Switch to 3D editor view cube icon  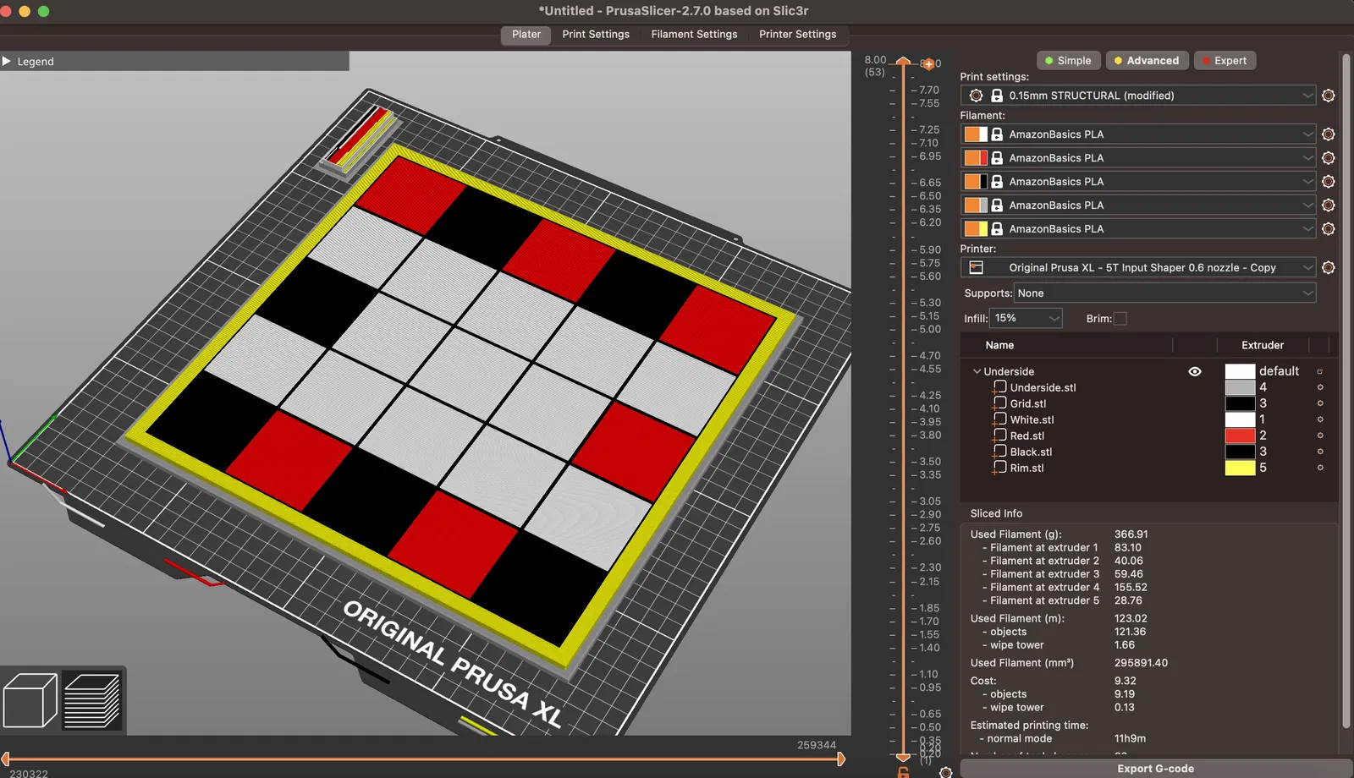tap(30, 700)
